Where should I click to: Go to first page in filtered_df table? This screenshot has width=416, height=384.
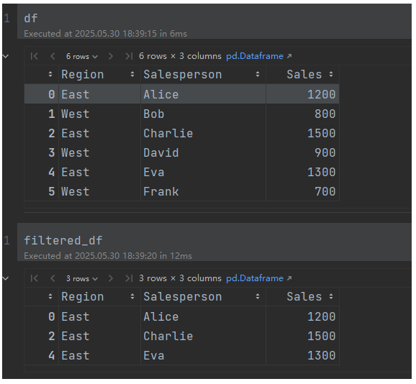(x=35, y=278)
